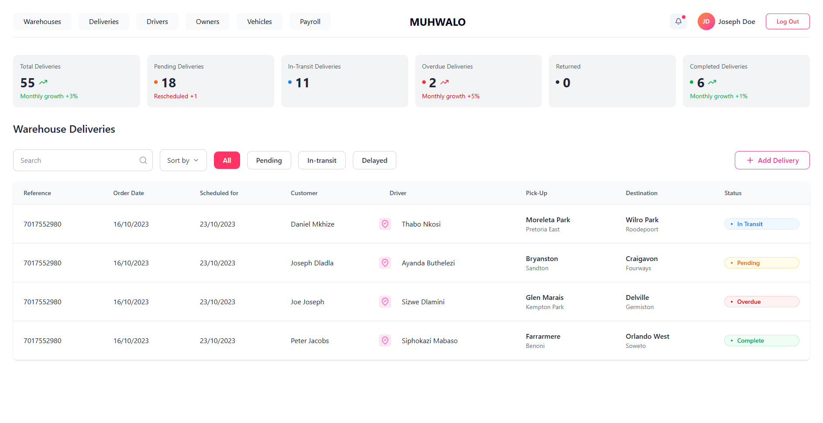The width and height of the screenshot is (823, 423).
Task: Open the Payroll tab
Action: tap(310, 21)
